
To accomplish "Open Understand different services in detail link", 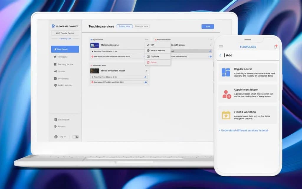I will coord(244,131).
